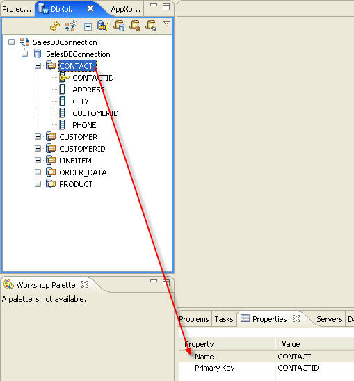Screen dimensions: 354x381
Task: Expand the PRODUCT table node
Action: click(x=38, y=184)
